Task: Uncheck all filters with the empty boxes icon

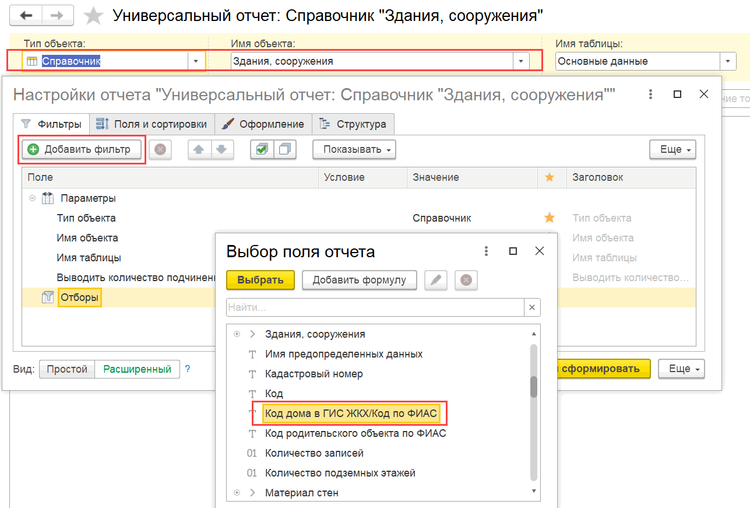Action: click(284, 149)
